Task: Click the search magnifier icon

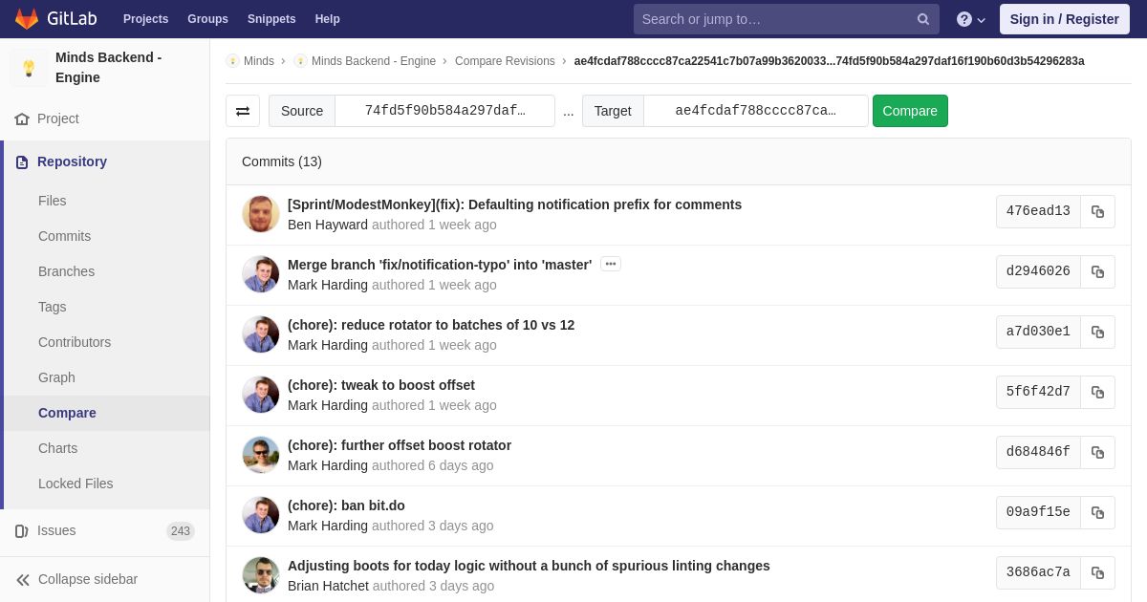Action: coord(922,19)
